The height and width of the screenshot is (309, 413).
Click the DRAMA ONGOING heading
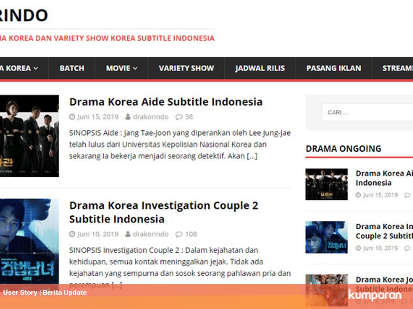343,149
